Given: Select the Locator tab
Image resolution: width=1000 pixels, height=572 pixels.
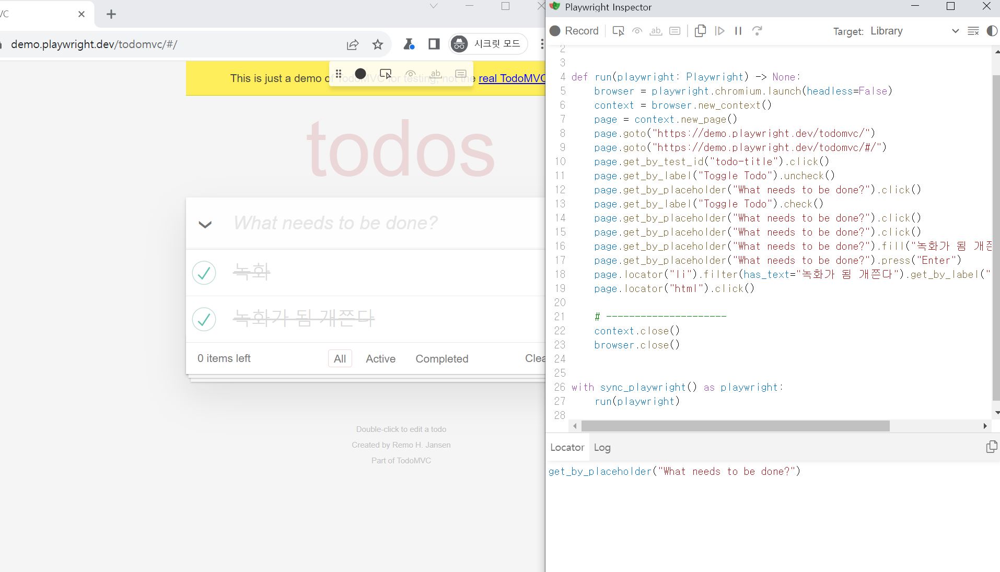Looking at the screenshot, I should [x=567, y=448].
